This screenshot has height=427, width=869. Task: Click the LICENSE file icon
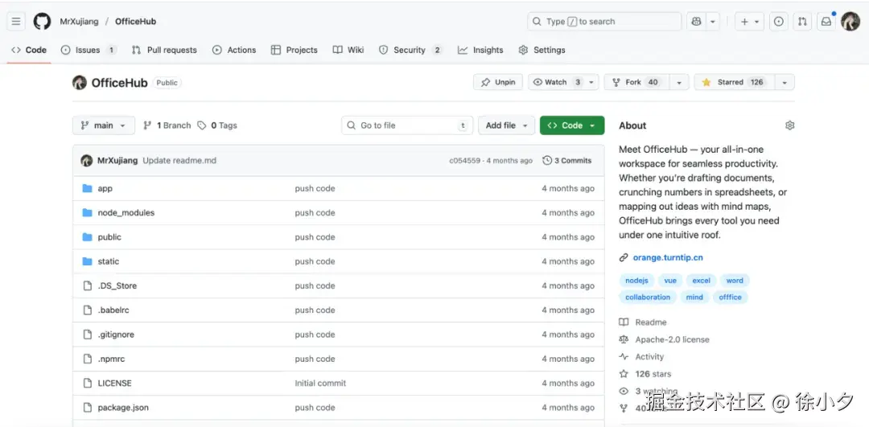(87, 384)
